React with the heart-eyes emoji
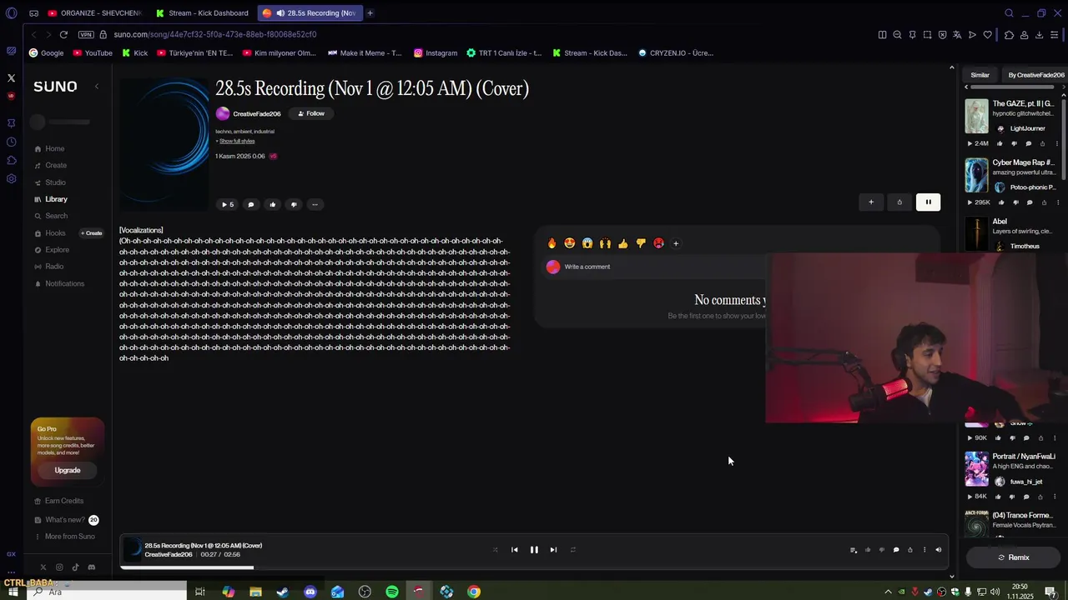Image resolution: width=1068 pixels, height=600 pixels. coord(570,243)
